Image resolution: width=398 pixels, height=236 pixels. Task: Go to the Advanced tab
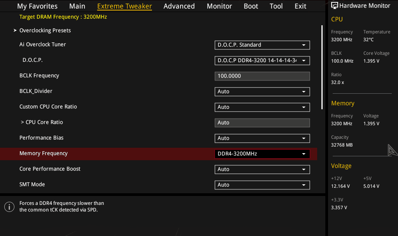179,6
